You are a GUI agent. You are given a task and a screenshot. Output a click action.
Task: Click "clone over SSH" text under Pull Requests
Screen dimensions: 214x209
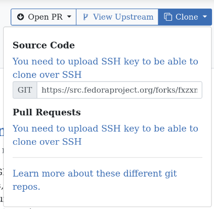pyautogui.click(x=47, y=142)
